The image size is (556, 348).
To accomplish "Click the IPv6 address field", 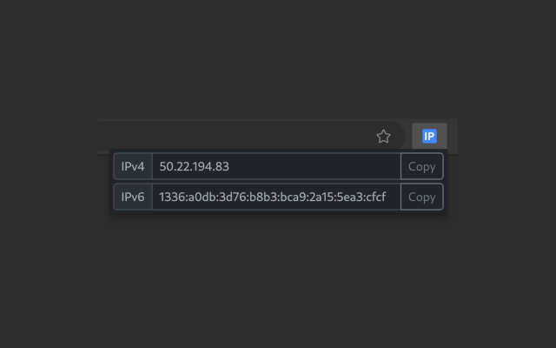I will 275,197.
